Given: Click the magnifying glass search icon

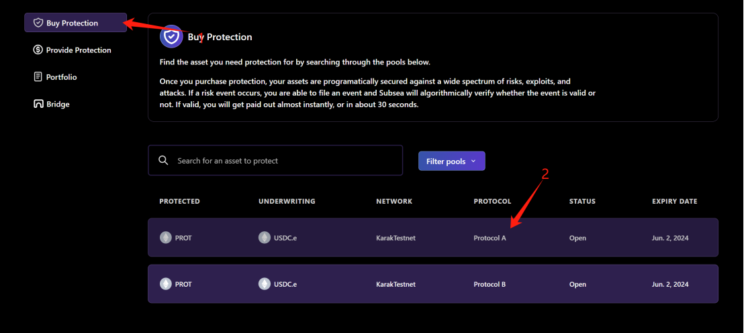Looking at the screenshot, I should pos(163,160).
